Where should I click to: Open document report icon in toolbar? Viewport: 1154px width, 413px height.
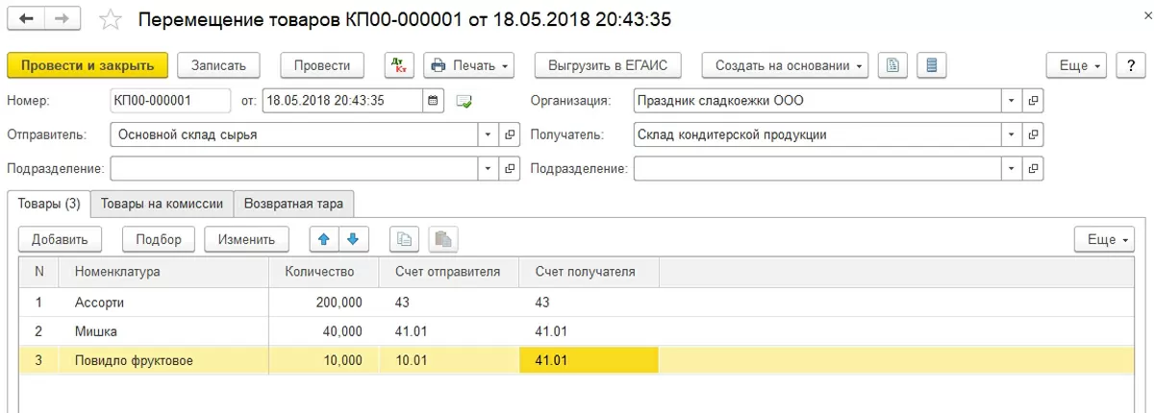tap(893, 65)
